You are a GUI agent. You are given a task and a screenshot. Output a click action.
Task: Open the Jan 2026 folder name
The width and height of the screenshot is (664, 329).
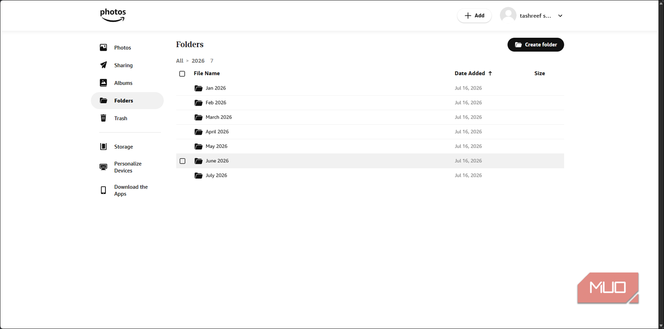(216, 88)
